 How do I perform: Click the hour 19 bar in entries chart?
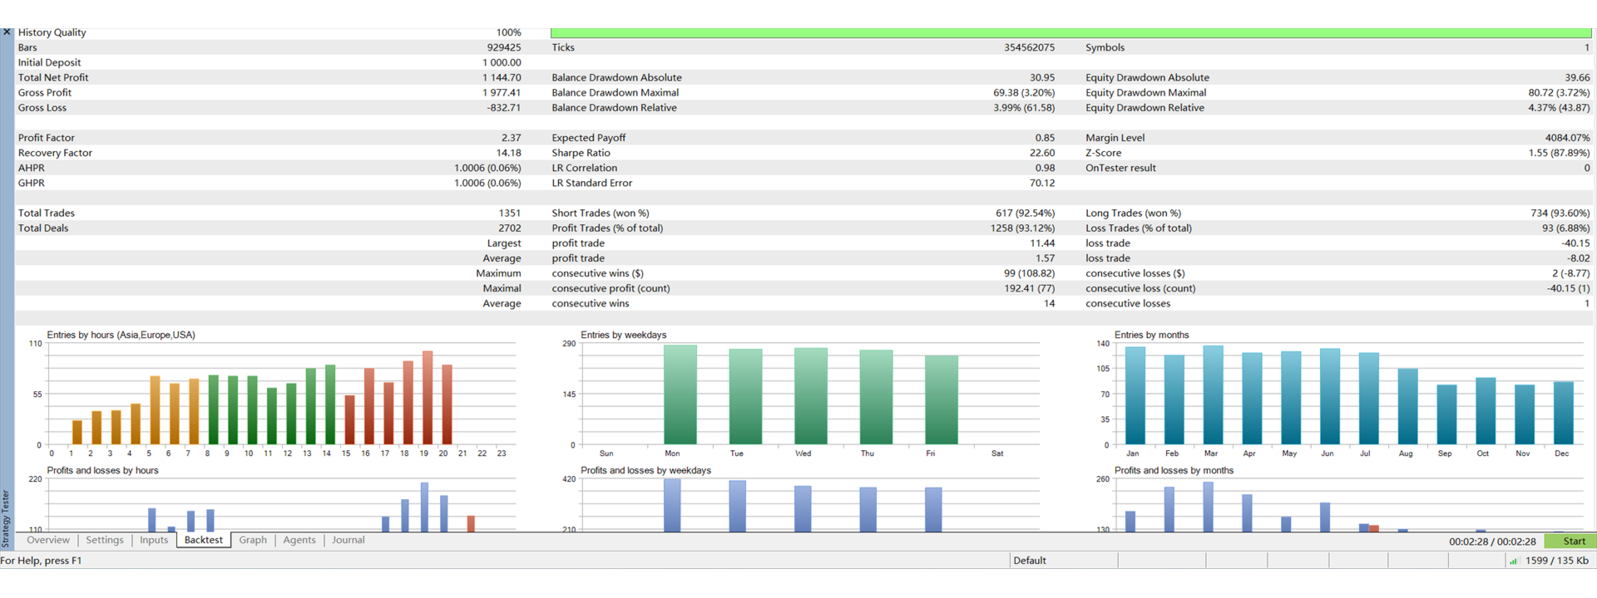(x=428, y=398)
